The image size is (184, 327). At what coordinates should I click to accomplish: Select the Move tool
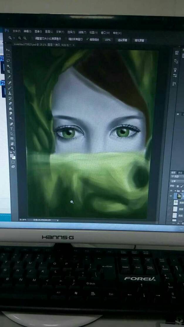point(8,50)
